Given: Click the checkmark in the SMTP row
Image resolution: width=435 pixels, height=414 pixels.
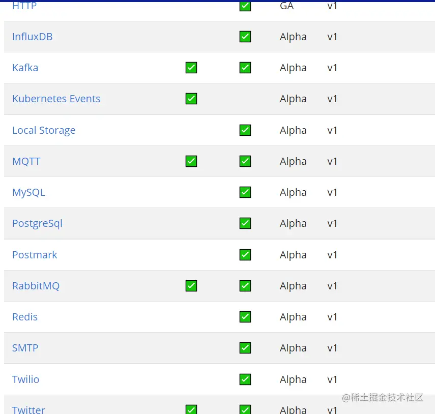Looking at the screenshot, I should pos(245,348).
